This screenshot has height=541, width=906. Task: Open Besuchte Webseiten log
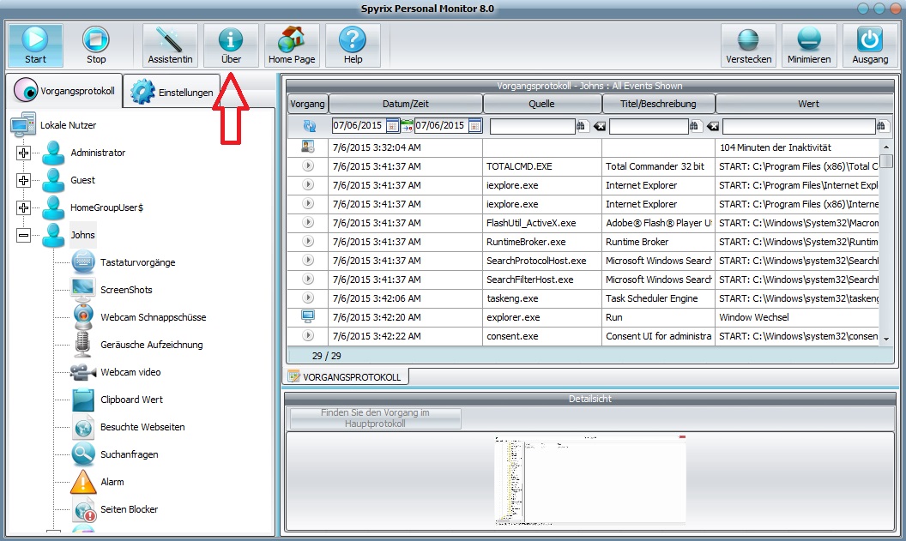click(142, 427)
